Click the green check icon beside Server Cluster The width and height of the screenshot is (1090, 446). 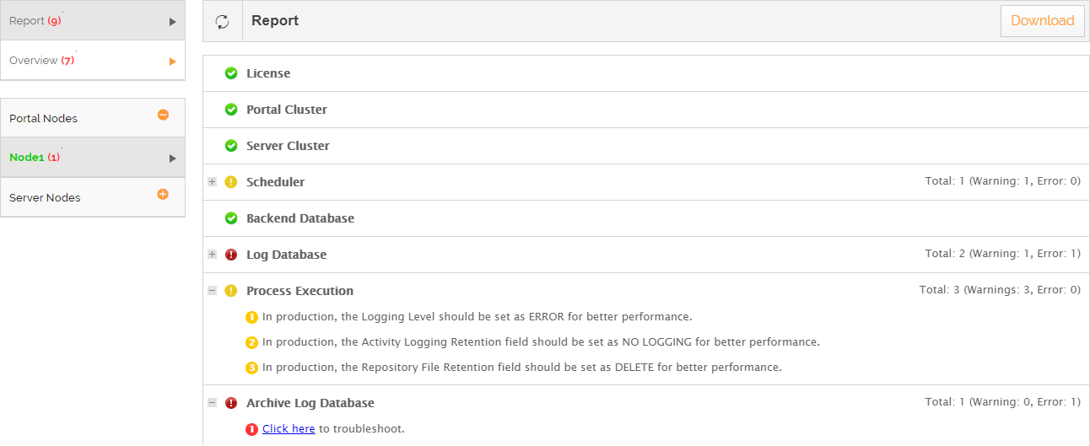231,146
